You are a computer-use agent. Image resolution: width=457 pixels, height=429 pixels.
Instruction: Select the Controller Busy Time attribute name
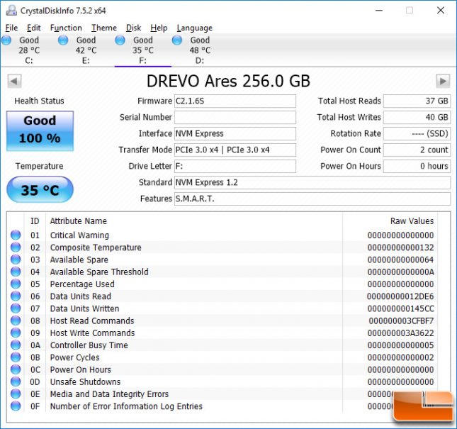pos(89,345)
